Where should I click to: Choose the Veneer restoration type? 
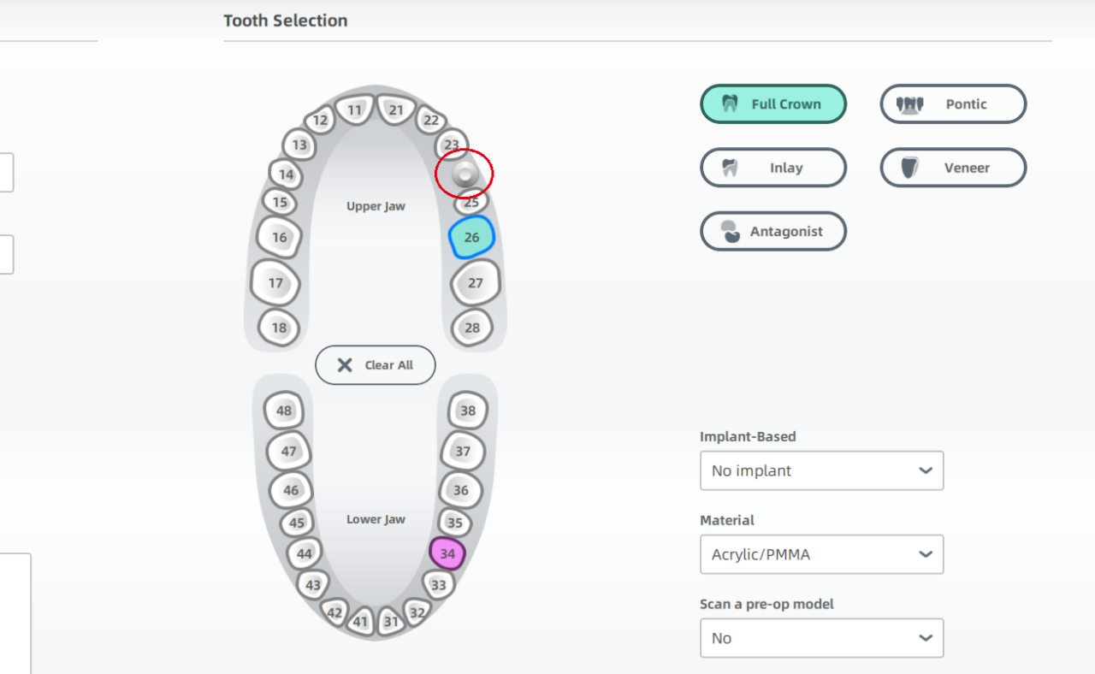pos(953,168)
